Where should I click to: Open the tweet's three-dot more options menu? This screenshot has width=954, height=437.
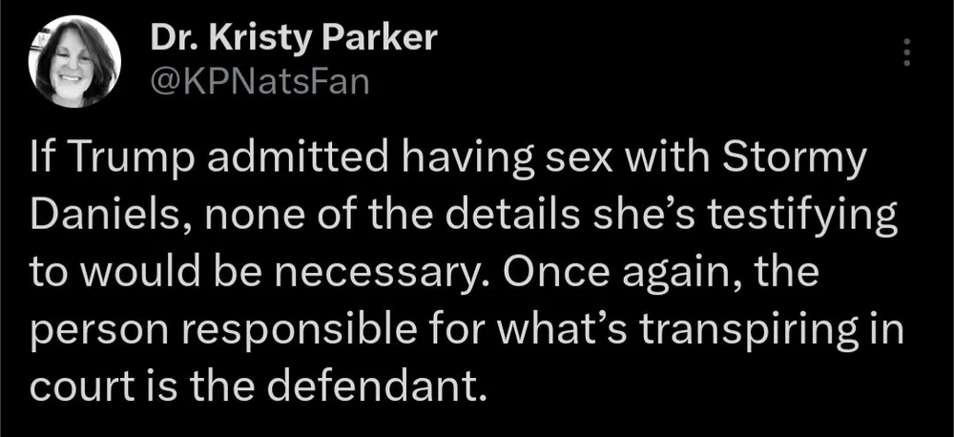906,52
